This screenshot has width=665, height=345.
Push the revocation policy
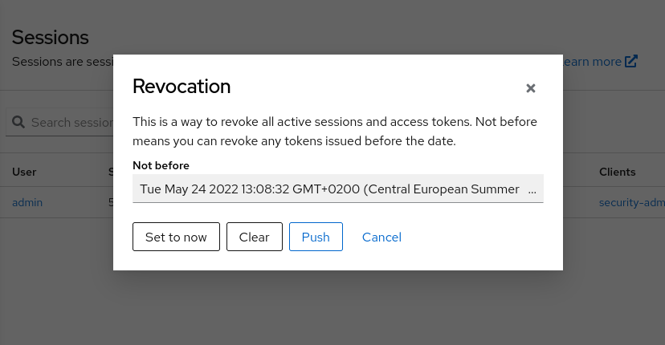(x=316, y=237)
